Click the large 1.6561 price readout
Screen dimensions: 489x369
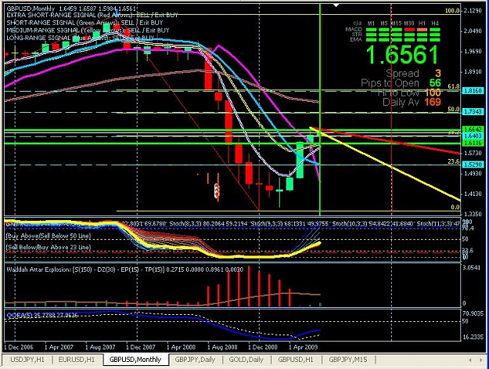click(x=402, y=55)
